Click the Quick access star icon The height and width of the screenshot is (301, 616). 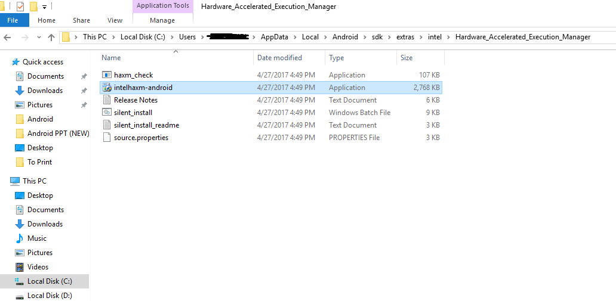[16, 62]
